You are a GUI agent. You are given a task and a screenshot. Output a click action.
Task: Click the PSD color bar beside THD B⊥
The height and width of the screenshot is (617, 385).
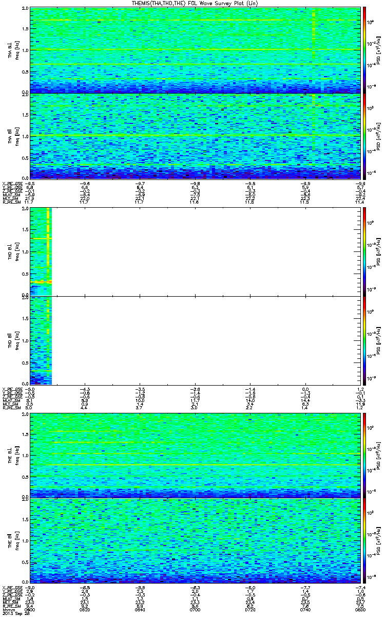(364, 251)
